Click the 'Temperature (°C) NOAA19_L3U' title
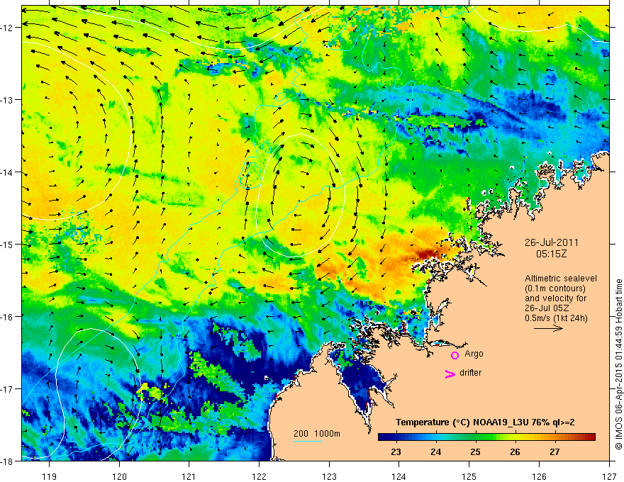This screenshot has width=624, height=482. [485, 422]
